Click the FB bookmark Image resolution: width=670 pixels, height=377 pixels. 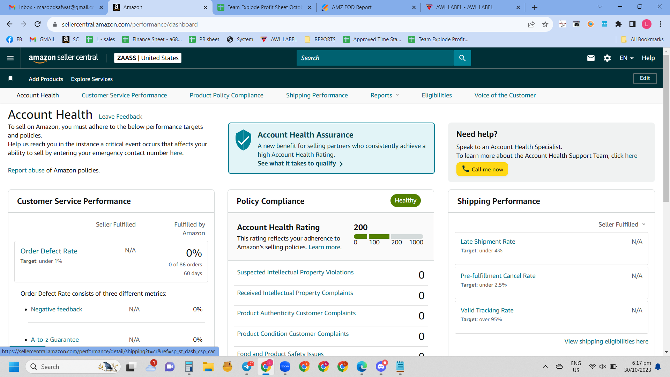[x=14, y=39]
